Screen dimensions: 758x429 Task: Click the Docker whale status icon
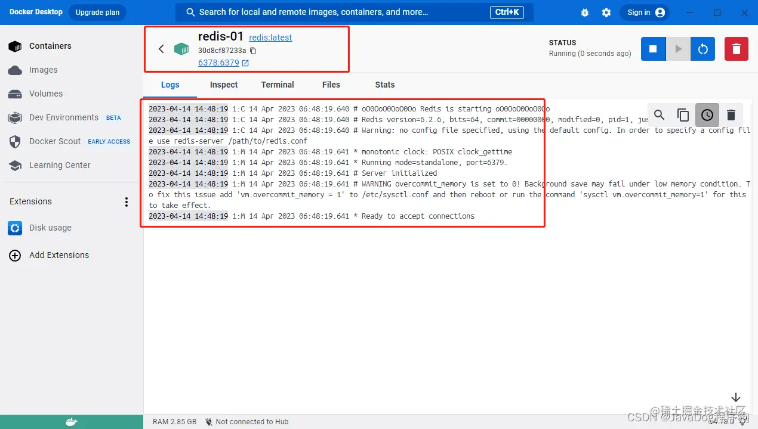pyautogui.click(x=72, y=422)
